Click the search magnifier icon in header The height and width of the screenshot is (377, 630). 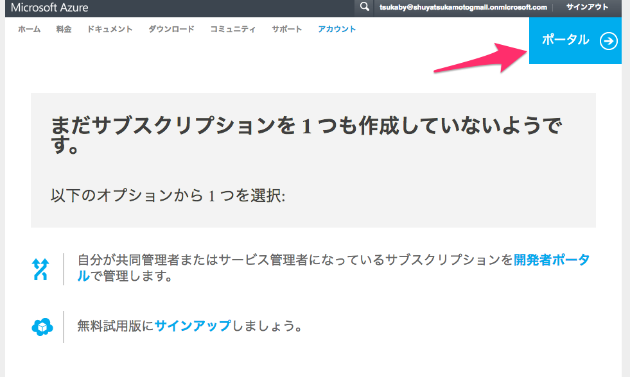(365, 7)
